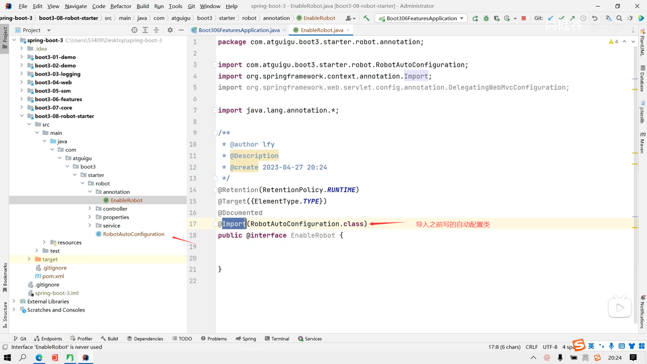Select opened file locate icon in Project panel
647x364 pixels.
(134, 30)
